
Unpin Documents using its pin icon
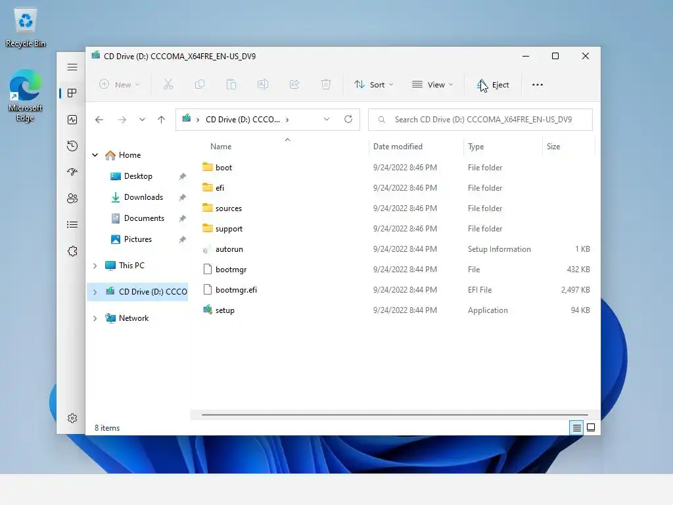tap(183, 218)
